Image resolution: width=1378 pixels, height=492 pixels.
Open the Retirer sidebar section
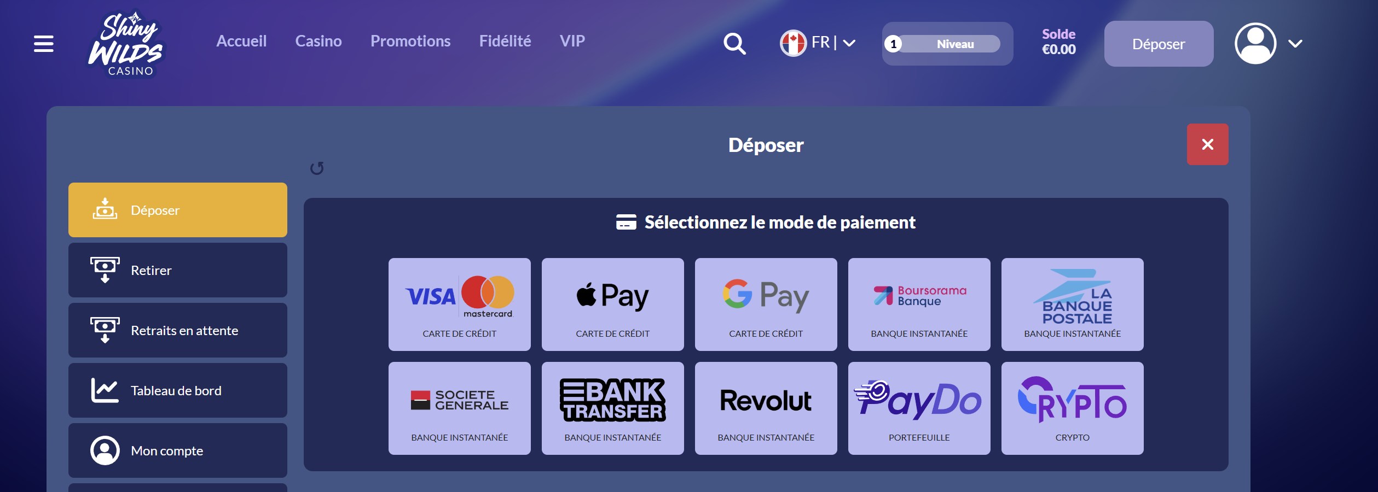(x=178, y=270)
